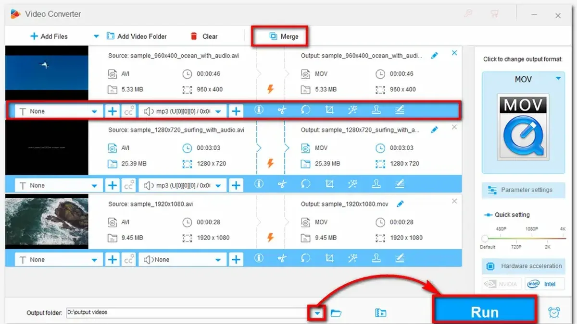Viewport: 577px width, 324px height.
Task: Set the quick setting slider at 4K
Action: pyautogui.click(x=563, y=238)
